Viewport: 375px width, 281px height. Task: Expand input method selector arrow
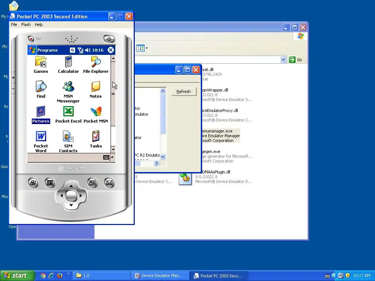click(x=112, y=157)
